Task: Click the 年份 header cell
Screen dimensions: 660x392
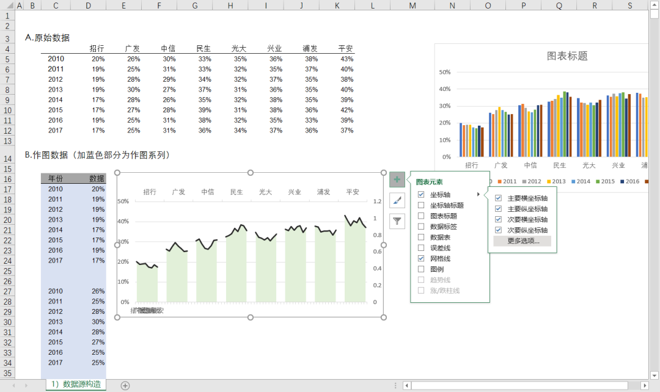Action: [56, 179]
